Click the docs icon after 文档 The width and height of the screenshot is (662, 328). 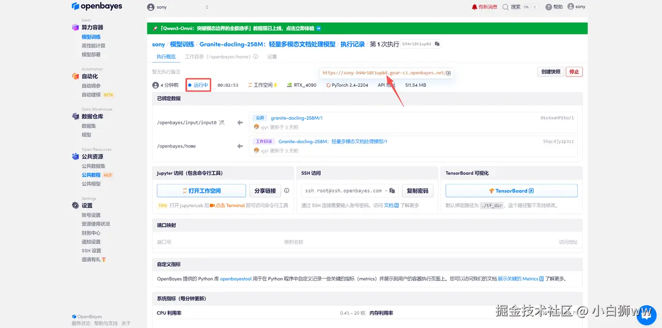pos(397,206)
